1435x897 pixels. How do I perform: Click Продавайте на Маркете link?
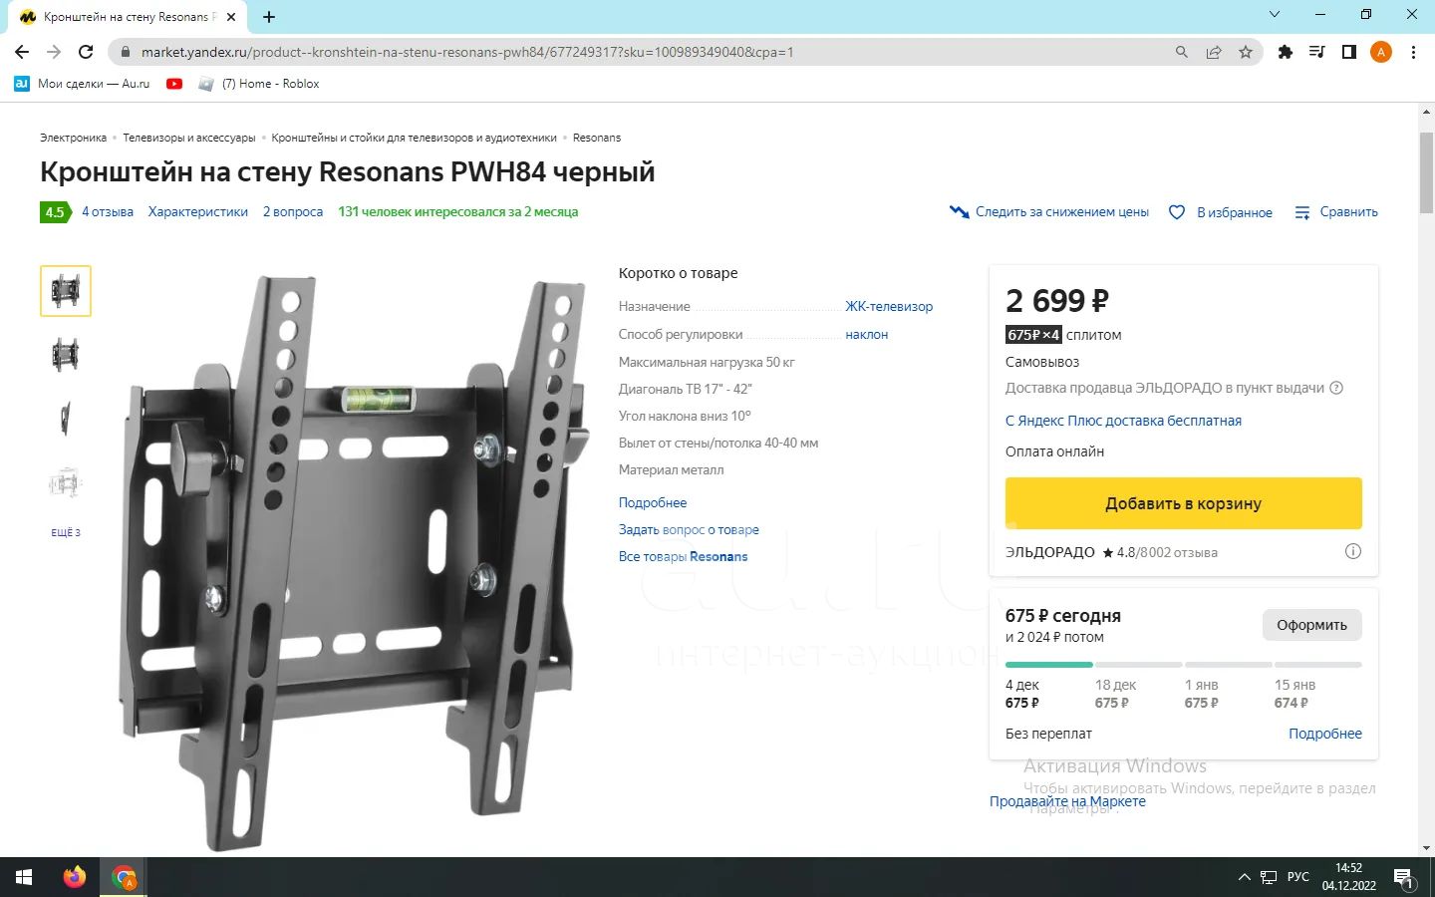(x=1067, y=801)
